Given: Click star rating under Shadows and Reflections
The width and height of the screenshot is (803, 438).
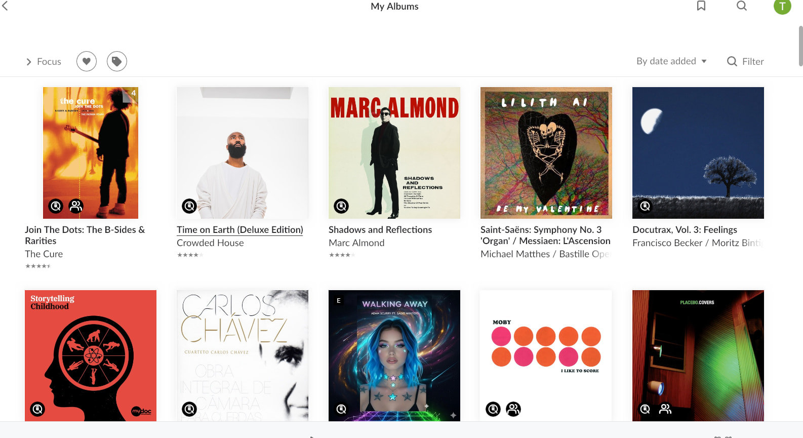Looking at the screenshot, I should pos(342,255).
